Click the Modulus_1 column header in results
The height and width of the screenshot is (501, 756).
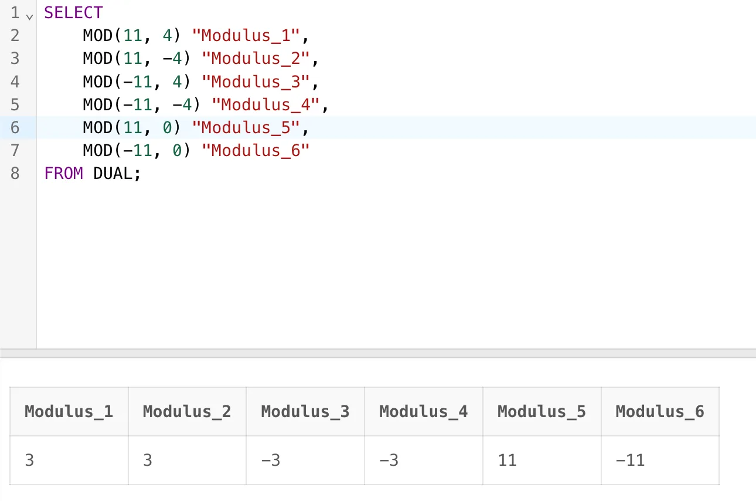pos(69,411)
